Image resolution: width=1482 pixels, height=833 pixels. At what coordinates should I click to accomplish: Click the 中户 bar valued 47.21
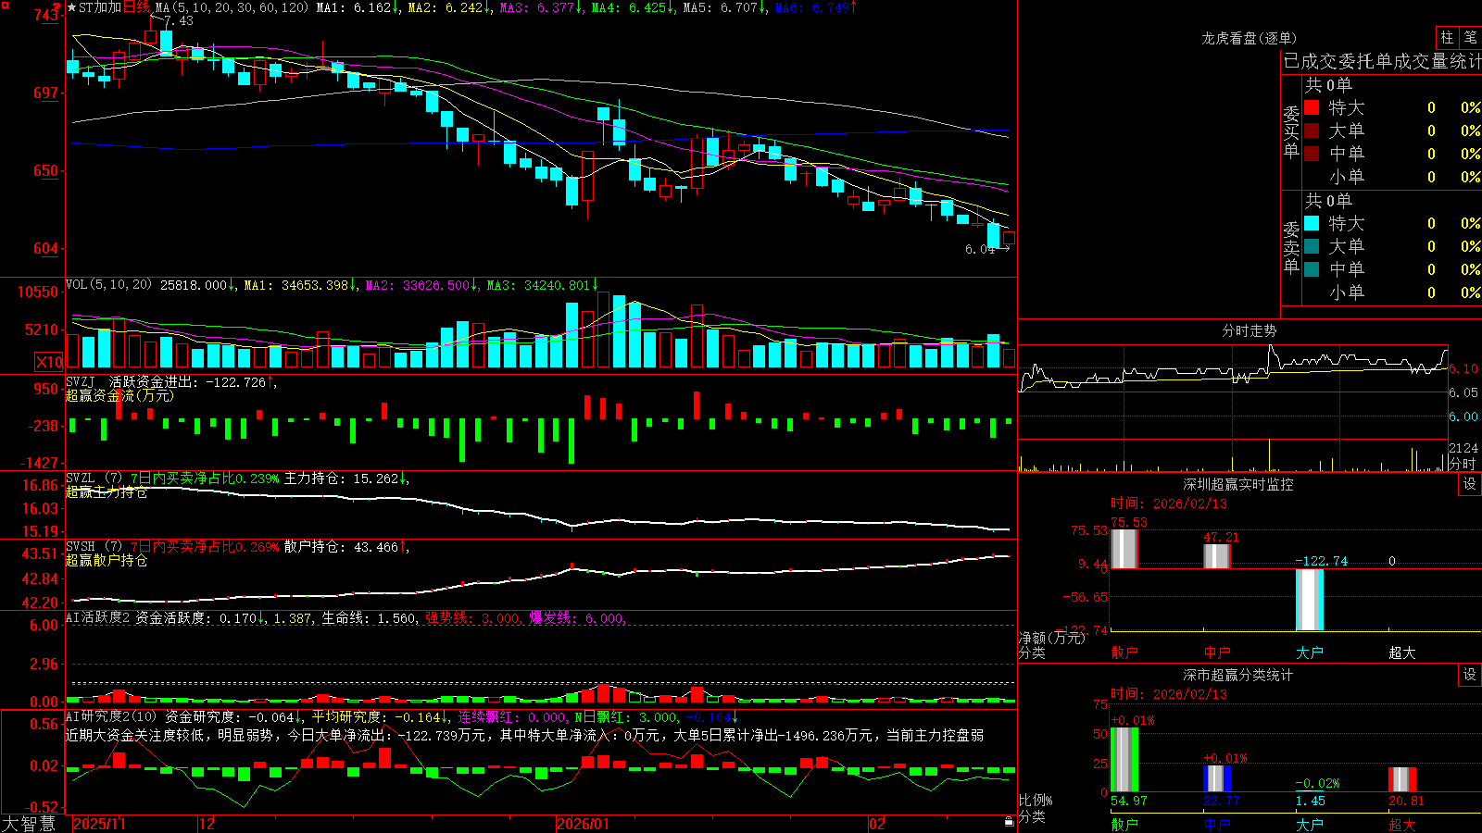(x=1216, y=556)
